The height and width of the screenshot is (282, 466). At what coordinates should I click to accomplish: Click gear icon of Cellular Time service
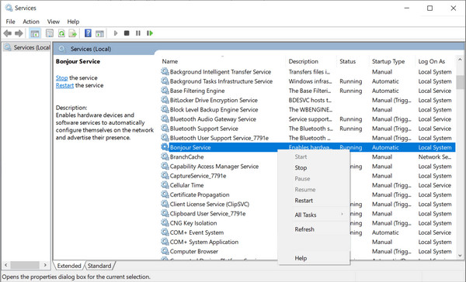[x=165, y=185]
